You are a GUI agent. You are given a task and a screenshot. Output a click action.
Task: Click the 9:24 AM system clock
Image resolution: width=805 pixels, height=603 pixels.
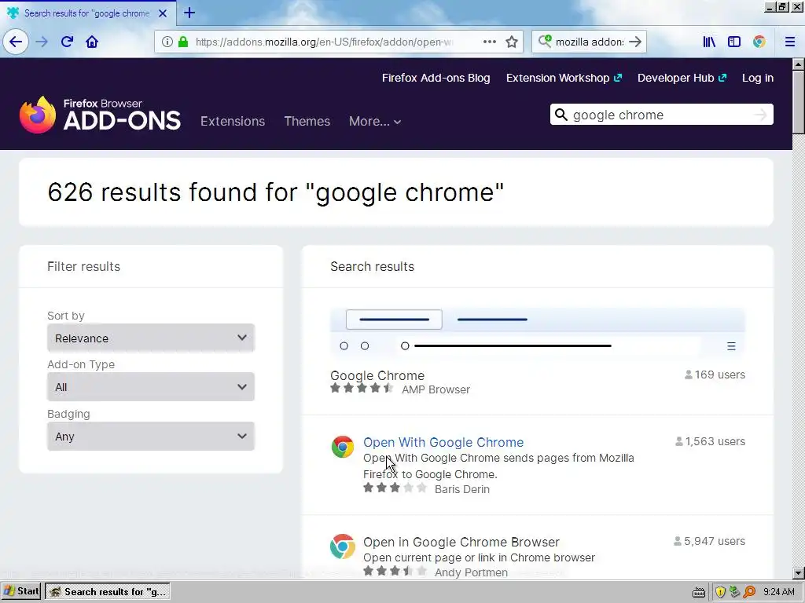[779, 592]
